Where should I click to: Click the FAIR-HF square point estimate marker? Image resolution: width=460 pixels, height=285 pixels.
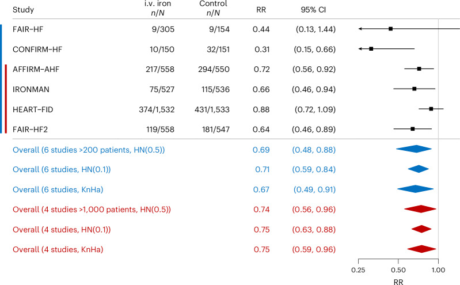[390, 28]
